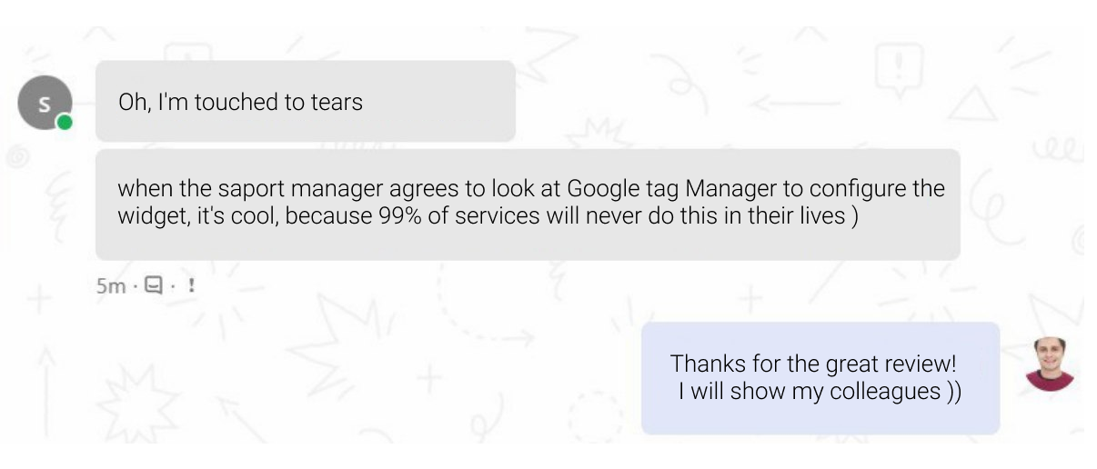Select the blue "Thanks for the great review!" reply
1097x469 pixels.
pos(820,378)
